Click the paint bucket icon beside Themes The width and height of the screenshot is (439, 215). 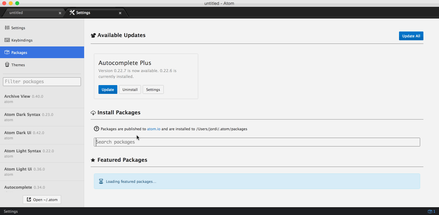click(x=7, y=65)
